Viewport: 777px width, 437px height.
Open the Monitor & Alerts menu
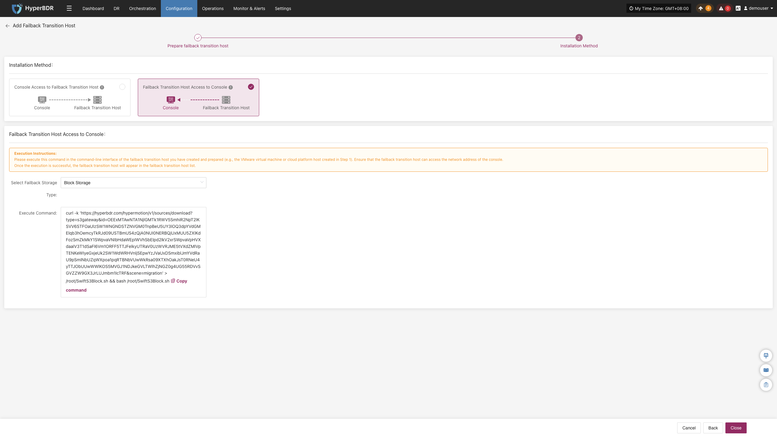coord(249,8)
